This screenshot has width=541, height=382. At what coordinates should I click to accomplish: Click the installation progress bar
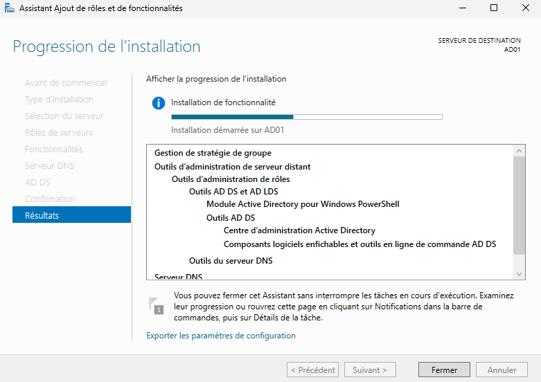click(x=306, y=117)
